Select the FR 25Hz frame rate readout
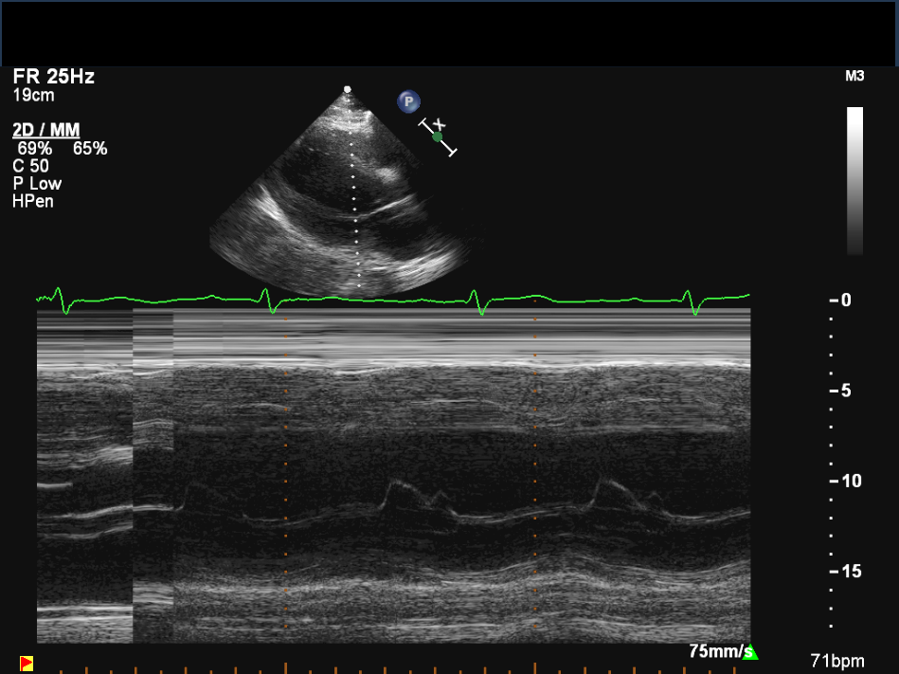 [53, 77]
